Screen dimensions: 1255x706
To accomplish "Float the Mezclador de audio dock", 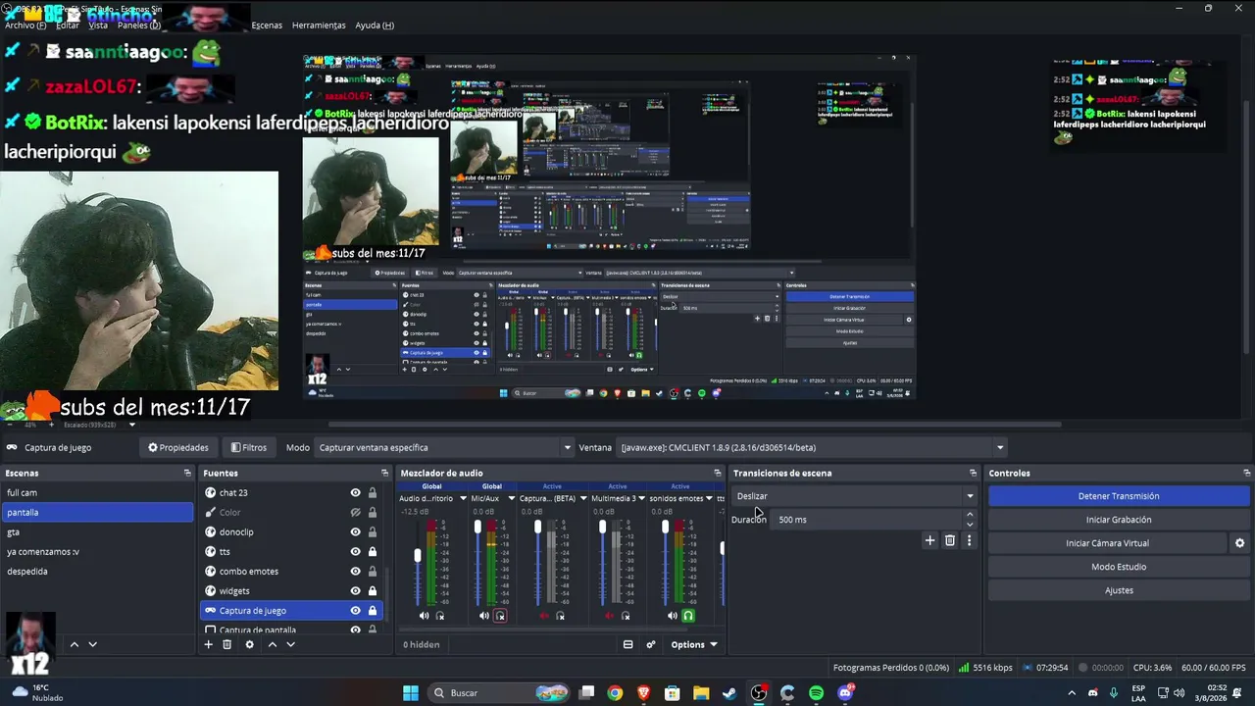I will [717, 473].
